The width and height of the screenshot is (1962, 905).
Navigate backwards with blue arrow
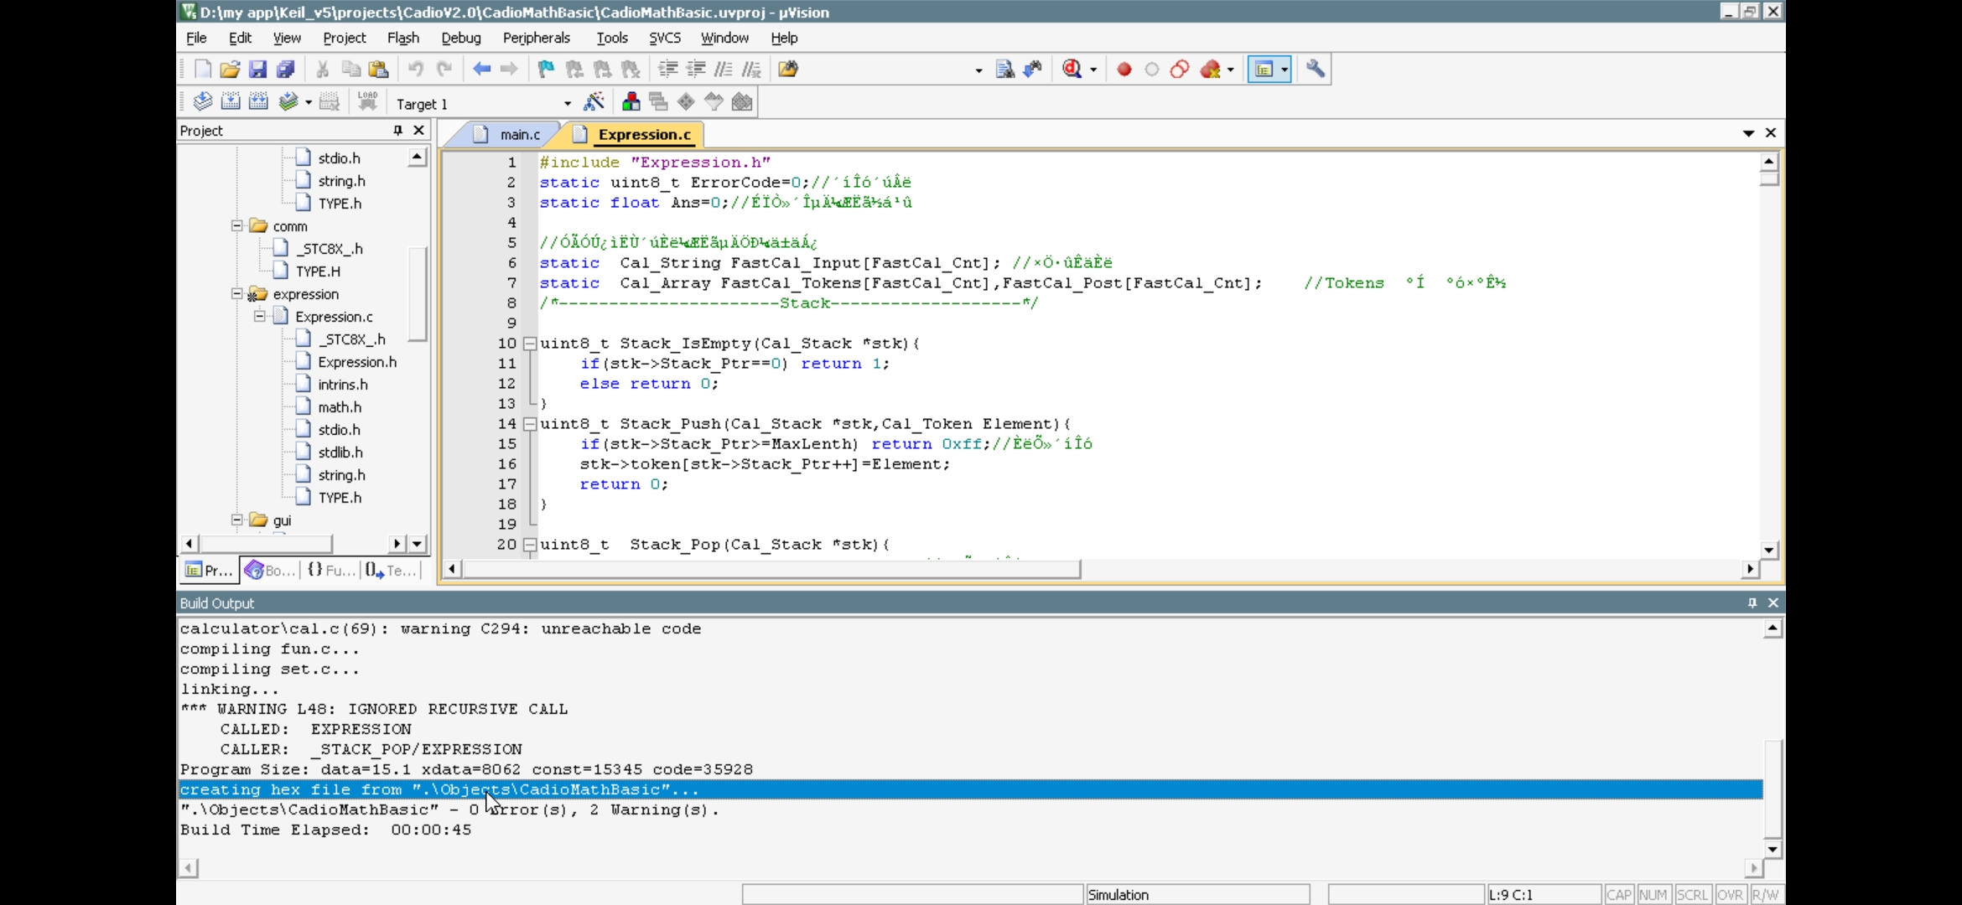pos(481,70)
